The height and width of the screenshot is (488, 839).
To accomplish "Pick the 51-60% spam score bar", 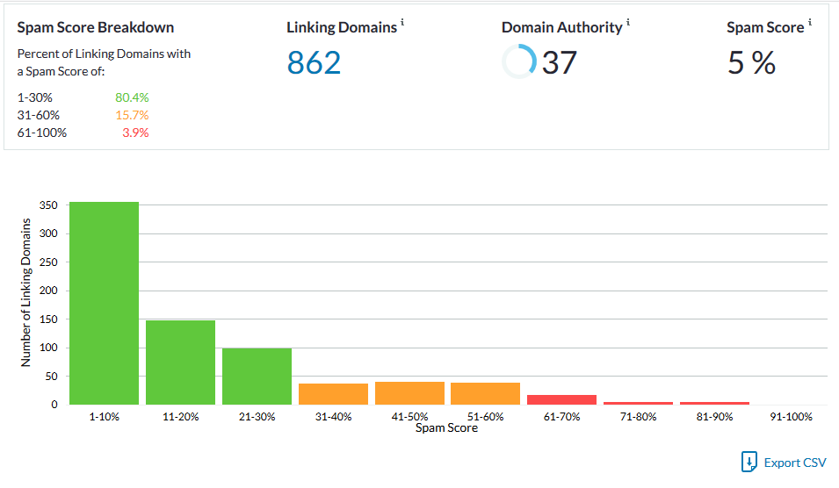I will (x=485, y=393).
